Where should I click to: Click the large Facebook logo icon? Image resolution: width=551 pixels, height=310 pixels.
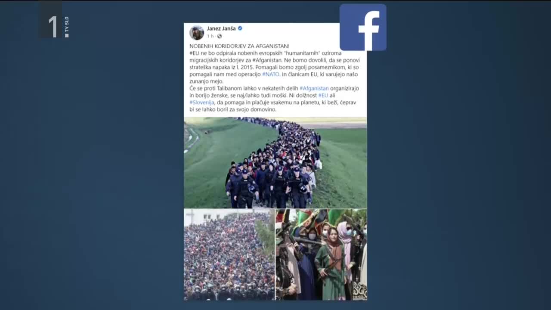click(x=363, y=28)
